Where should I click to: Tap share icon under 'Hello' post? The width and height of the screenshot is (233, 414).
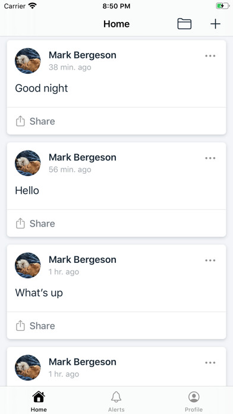click(20, 224)
